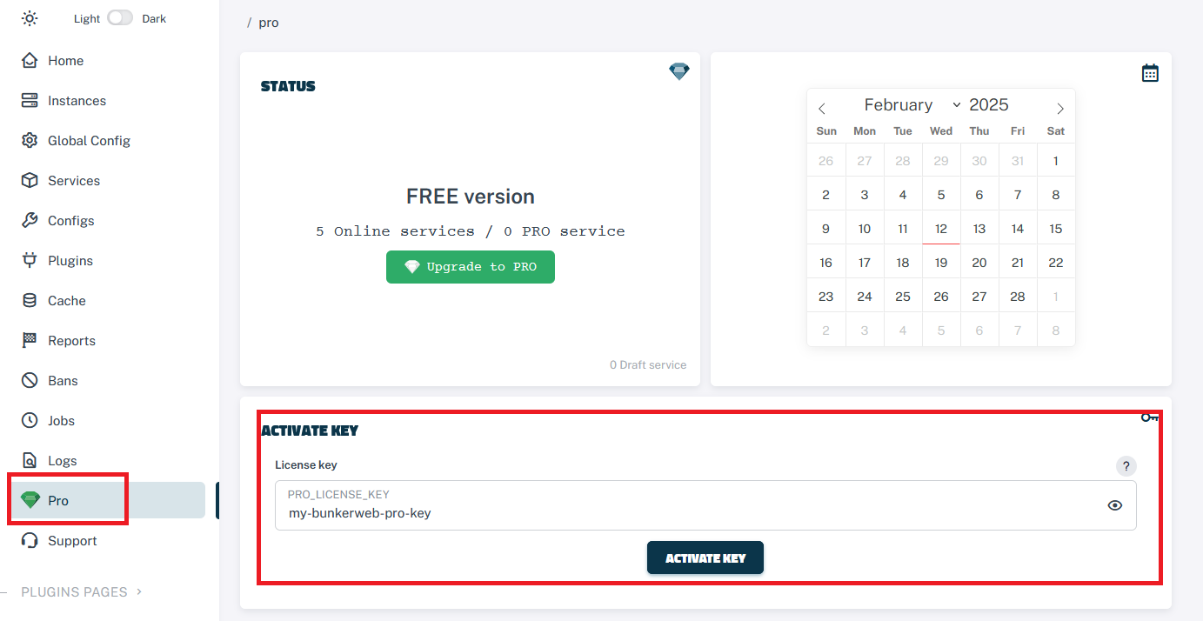Click the Bans prohibited icon
This screenshot has height=621, width=1203.
(x=30, y=381)
